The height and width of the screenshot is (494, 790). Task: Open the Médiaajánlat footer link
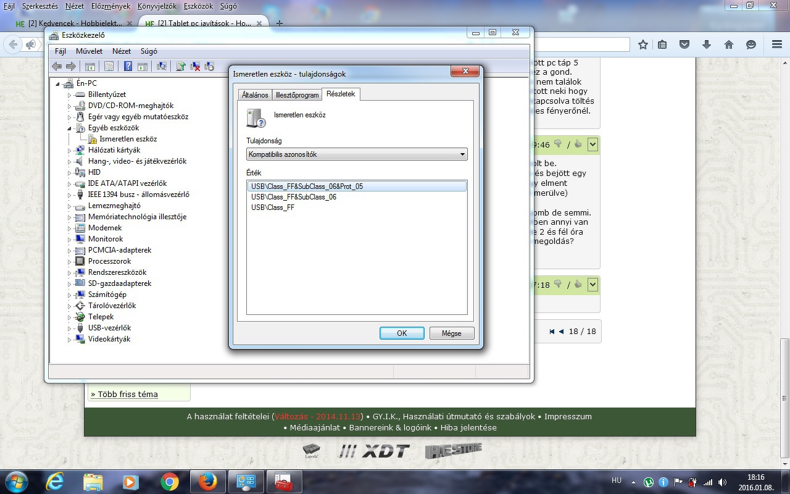coord(315,427)
